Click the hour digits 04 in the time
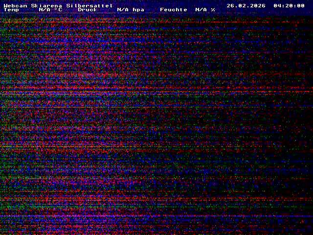313x235 pixels. point(277,5)
